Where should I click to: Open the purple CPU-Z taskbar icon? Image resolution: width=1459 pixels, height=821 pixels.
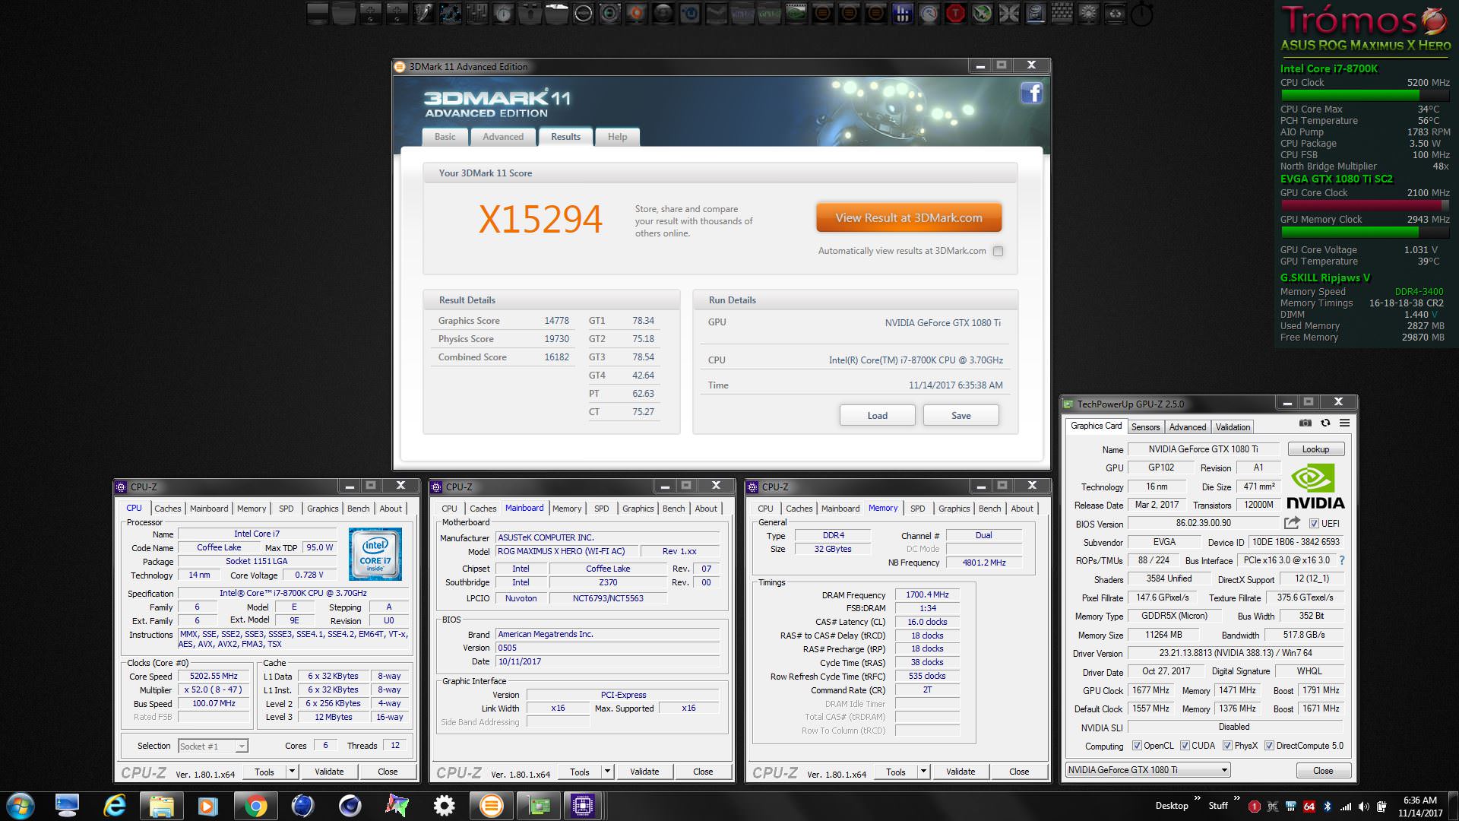583,806
